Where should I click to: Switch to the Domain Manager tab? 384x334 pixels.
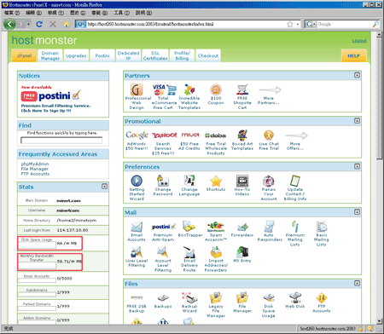pyautogui.click(x=50, y=55)
